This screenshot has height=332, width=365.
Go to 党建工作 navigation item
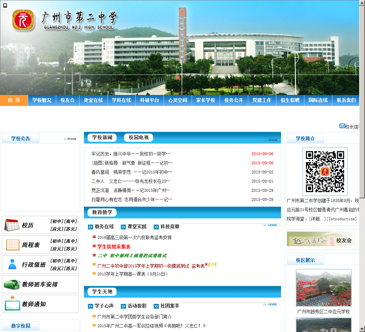pyautogui.click(x=262, y=100)
